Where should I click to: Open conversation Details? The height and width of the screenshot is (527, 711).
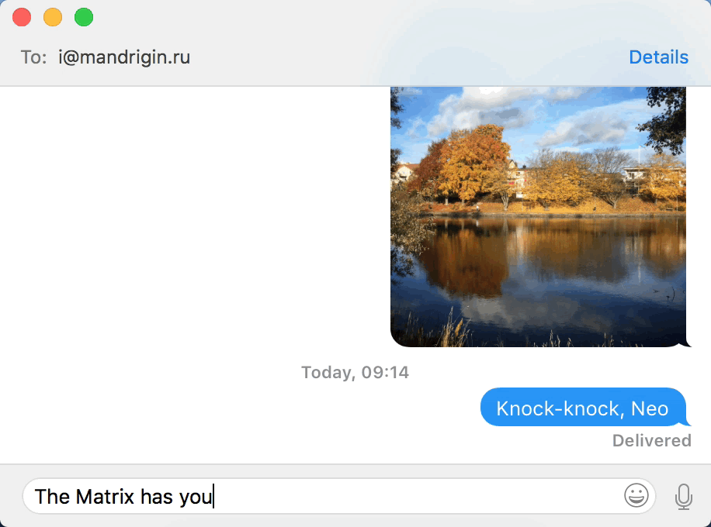pos(658,57)
